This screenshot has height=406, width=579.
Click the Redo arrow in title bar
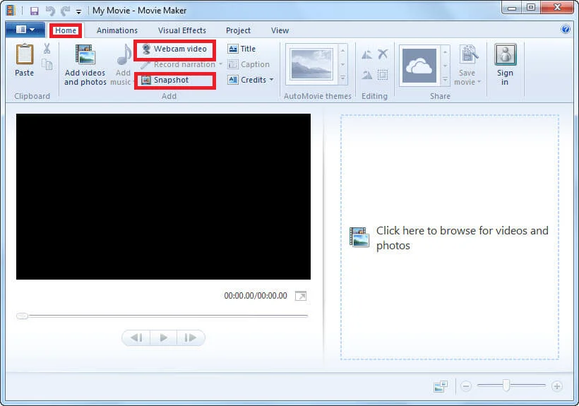click(66, 11)
